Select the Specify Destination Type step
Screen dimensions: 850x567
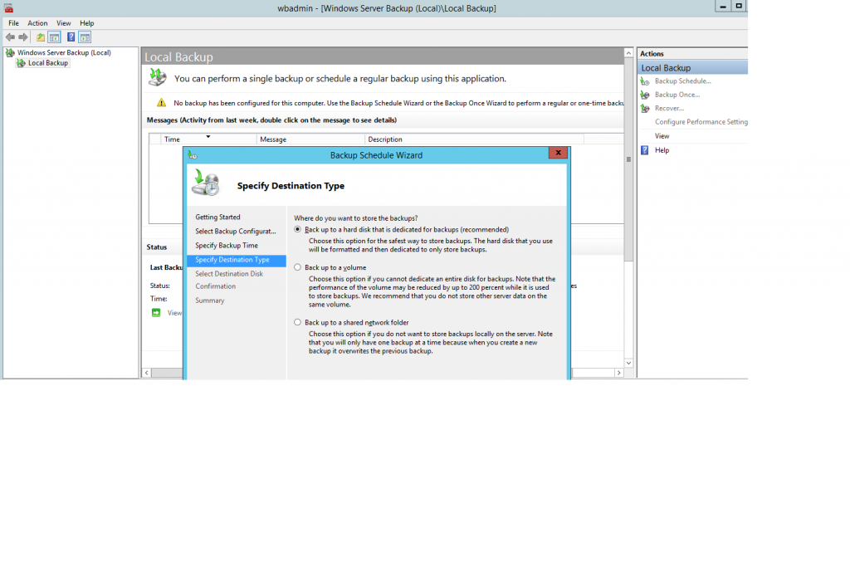237,260
